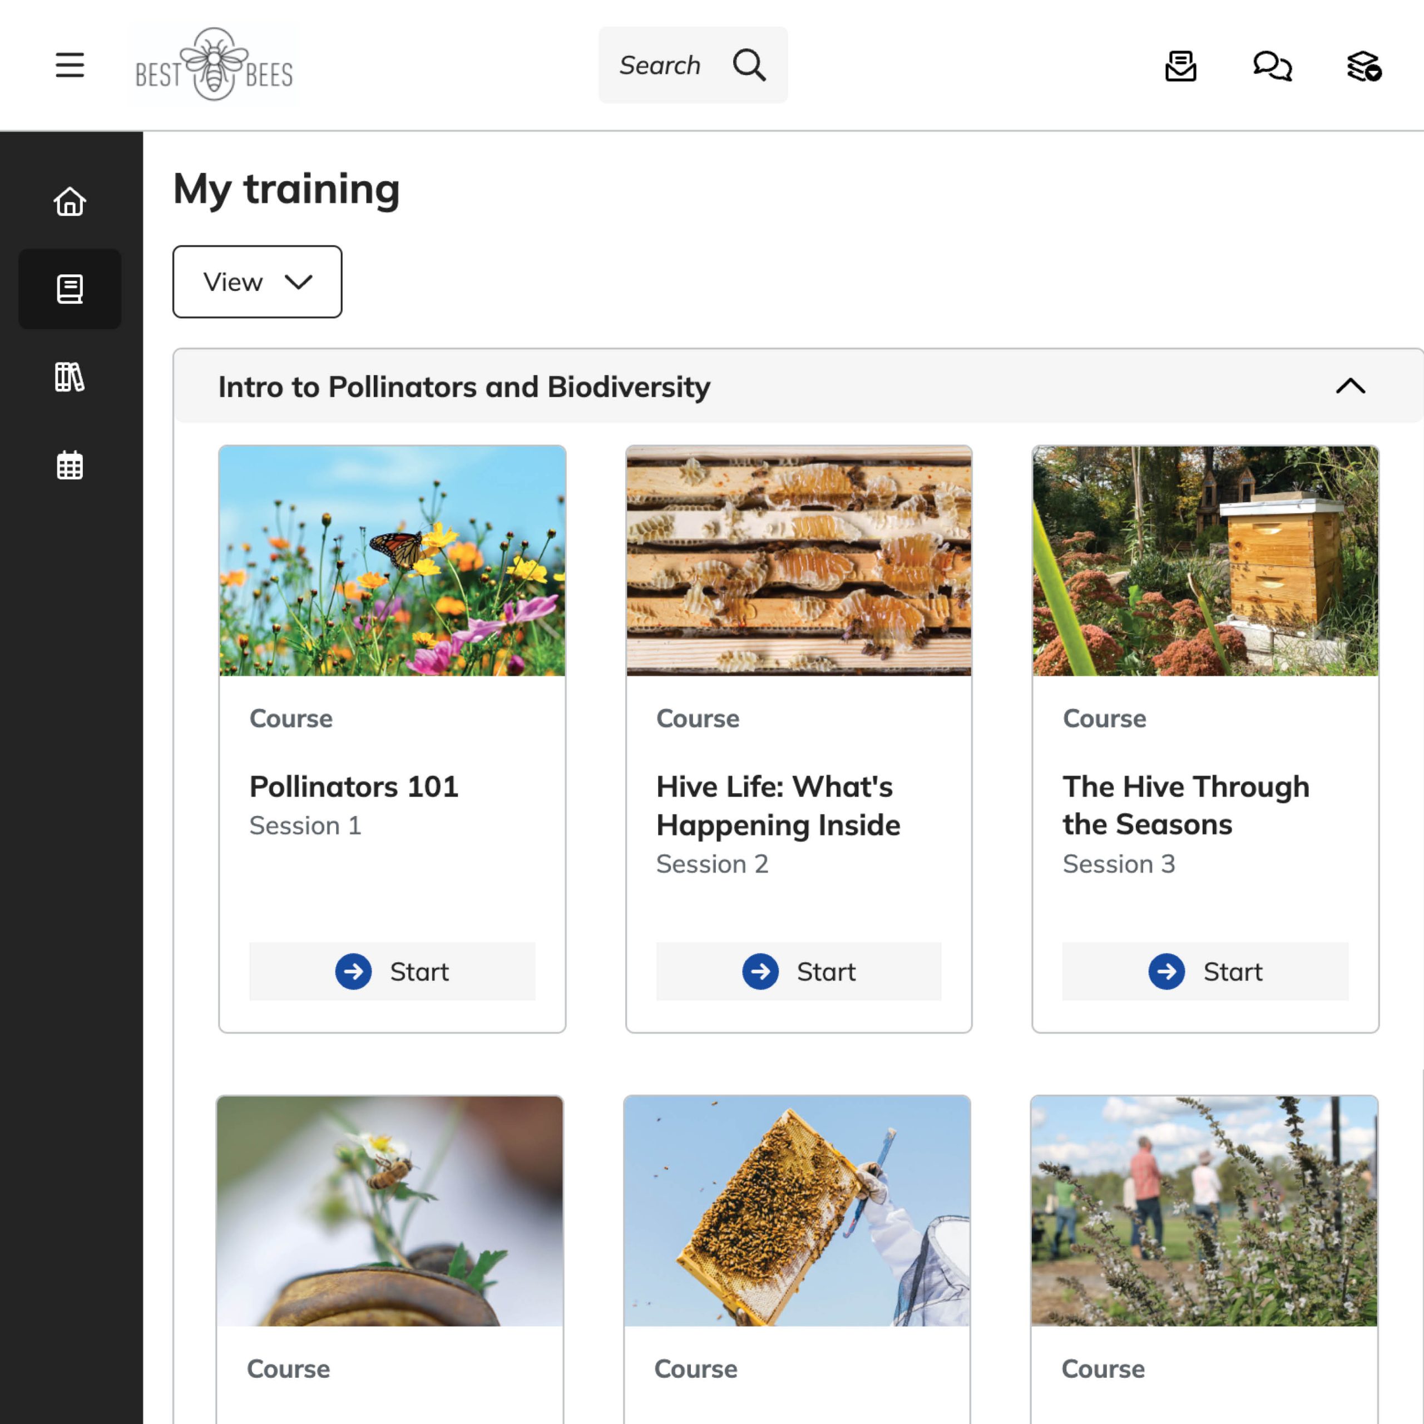Open the beekeeper holding frame thumbnail
Screen dimensions: 1424x1424
(x=797, y=1211)
